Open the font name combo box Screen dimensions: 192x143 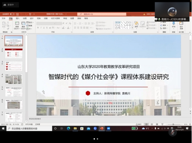46,23
